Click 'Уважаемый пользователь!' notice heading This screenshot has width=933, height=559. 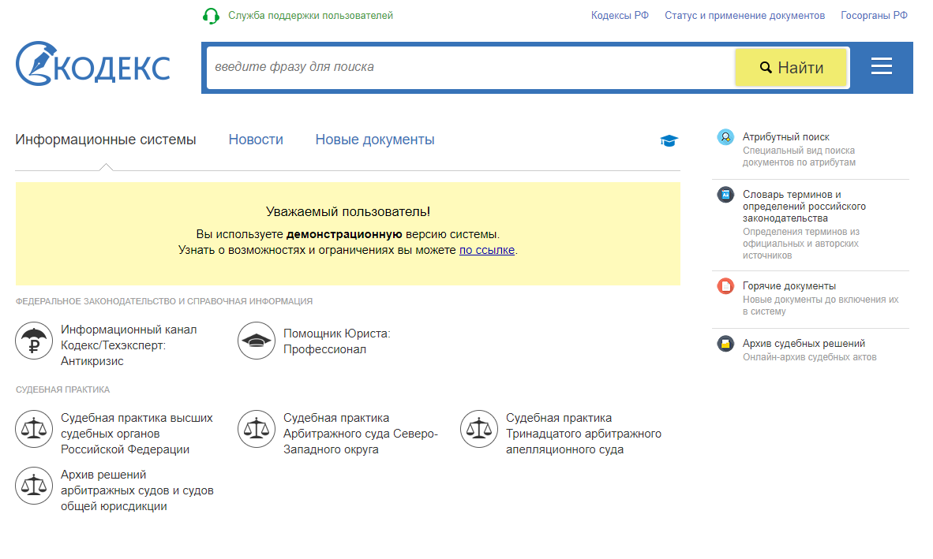pyautogui.click(x=348, y=211)
